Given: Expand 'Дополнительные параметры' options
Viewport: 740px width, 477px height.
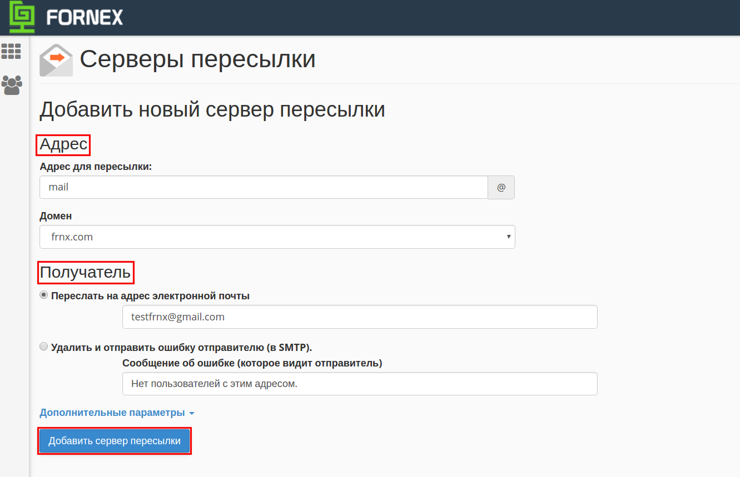Looking at the screenshot, I should click(117, 413).
